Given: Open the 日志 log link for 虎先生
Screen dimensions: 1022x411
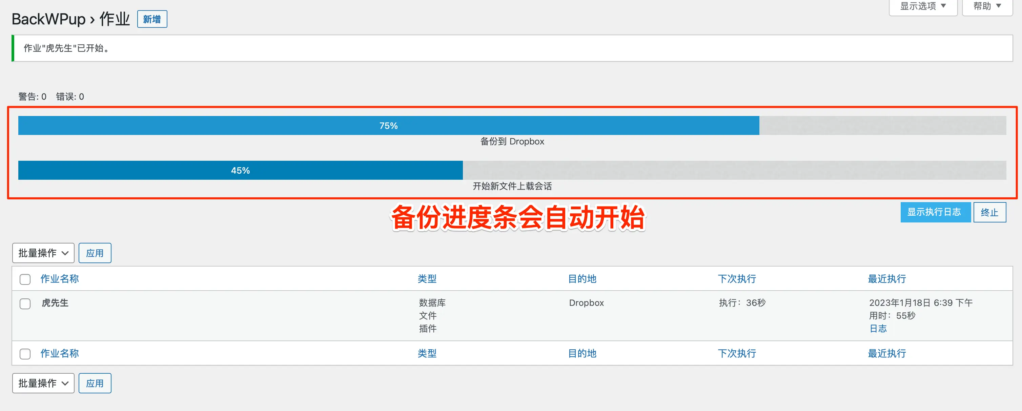Looking at the screenshot, I should point(878,328).
